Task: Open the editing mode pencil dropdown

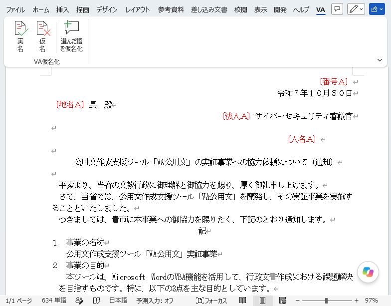Action: pyautogui.click(x=356, y=9)
